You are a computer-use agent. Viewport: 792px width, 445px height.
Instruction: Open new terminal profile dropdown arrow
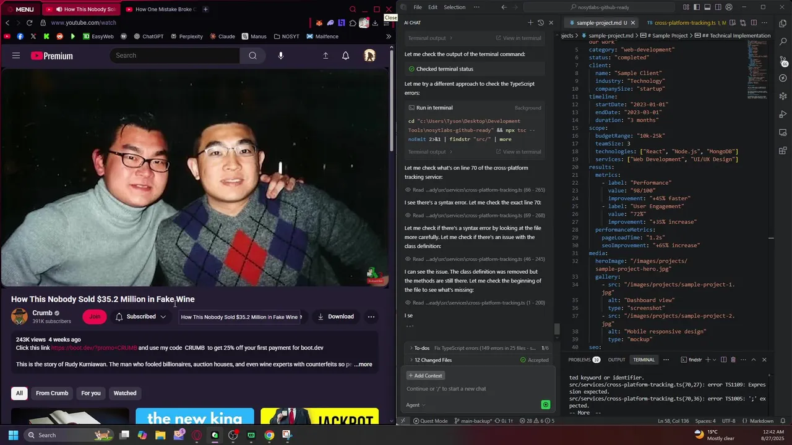coord(714,360)
